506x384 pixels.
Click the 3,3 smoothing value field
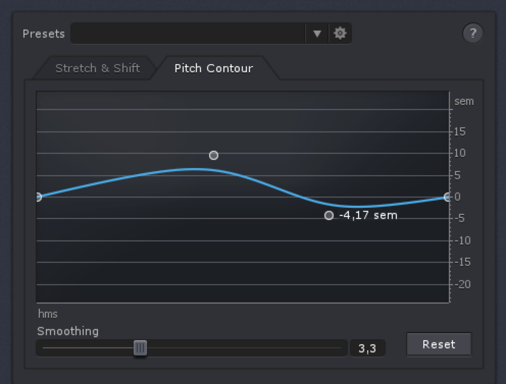[368, 348]
